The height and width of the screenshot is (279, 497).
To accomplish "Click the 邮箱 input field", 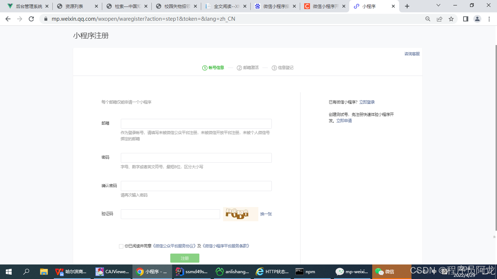I will point(196,124).
